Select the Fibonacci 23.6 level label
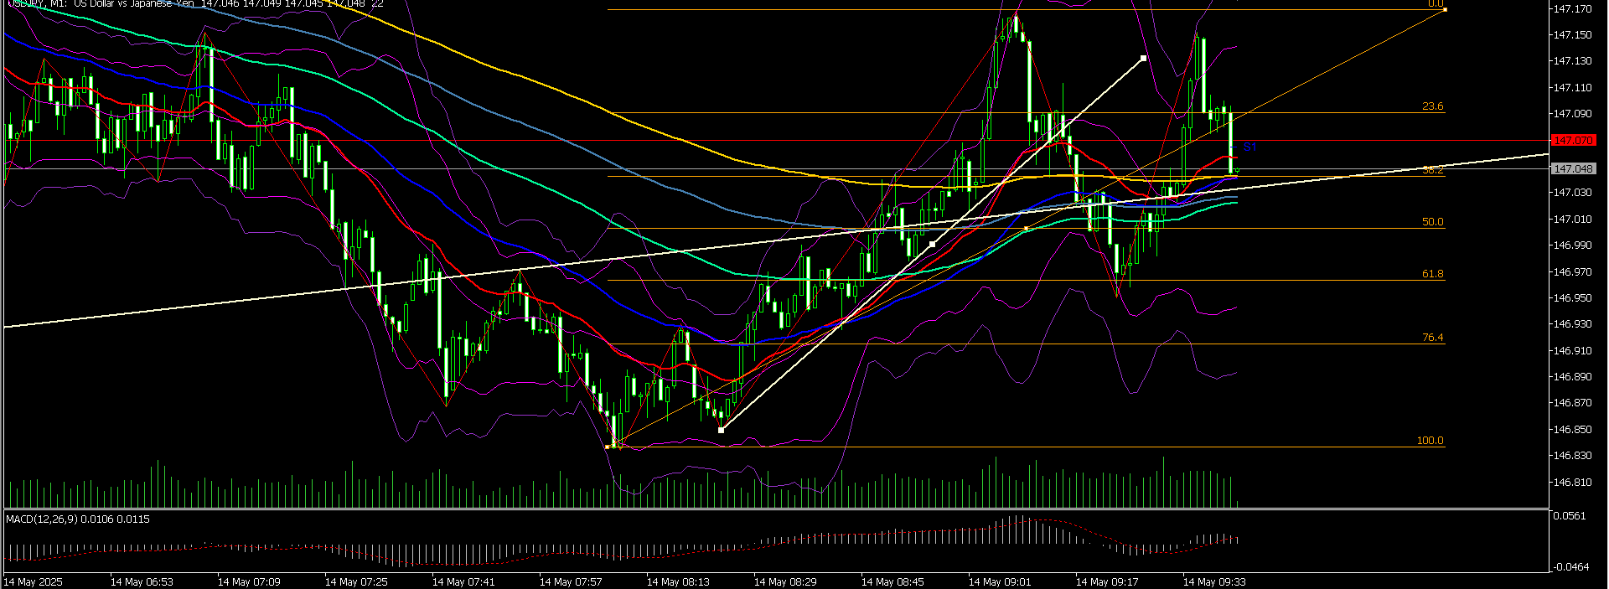 pos(1432,106)
